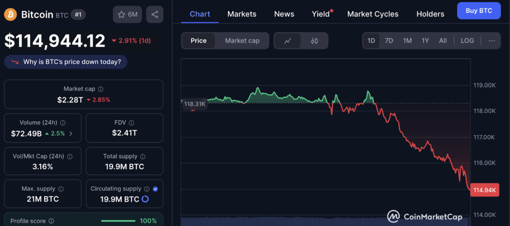The height and width of the screenshot is (226, 510).
Task: Click the share icon button
Action: click(155, 14)
